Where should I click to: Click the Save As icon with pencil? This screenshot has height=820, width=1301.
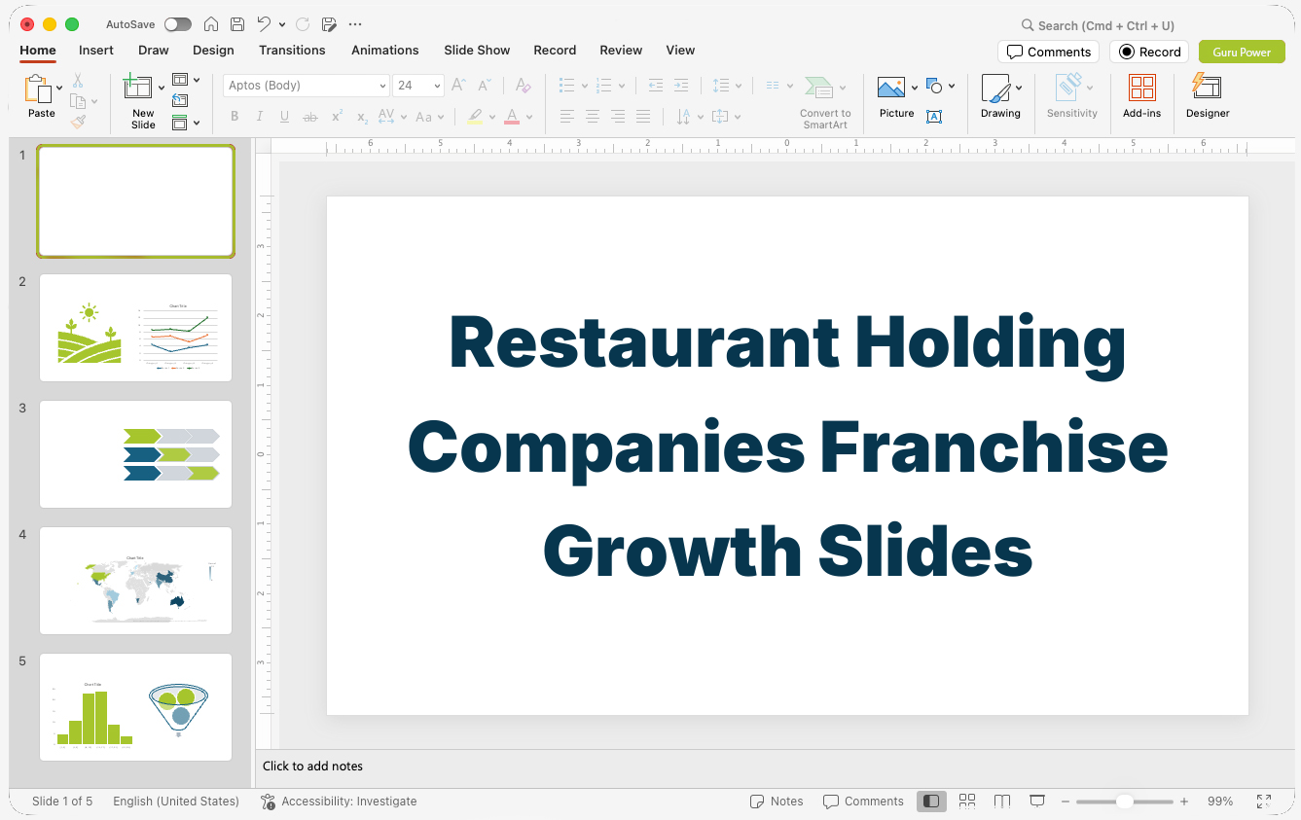pos(329,24)
